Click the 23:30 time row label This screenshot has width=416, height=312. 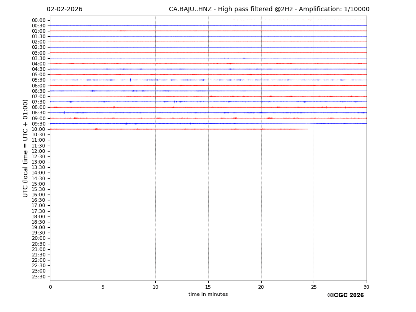[x=38, y=277]
